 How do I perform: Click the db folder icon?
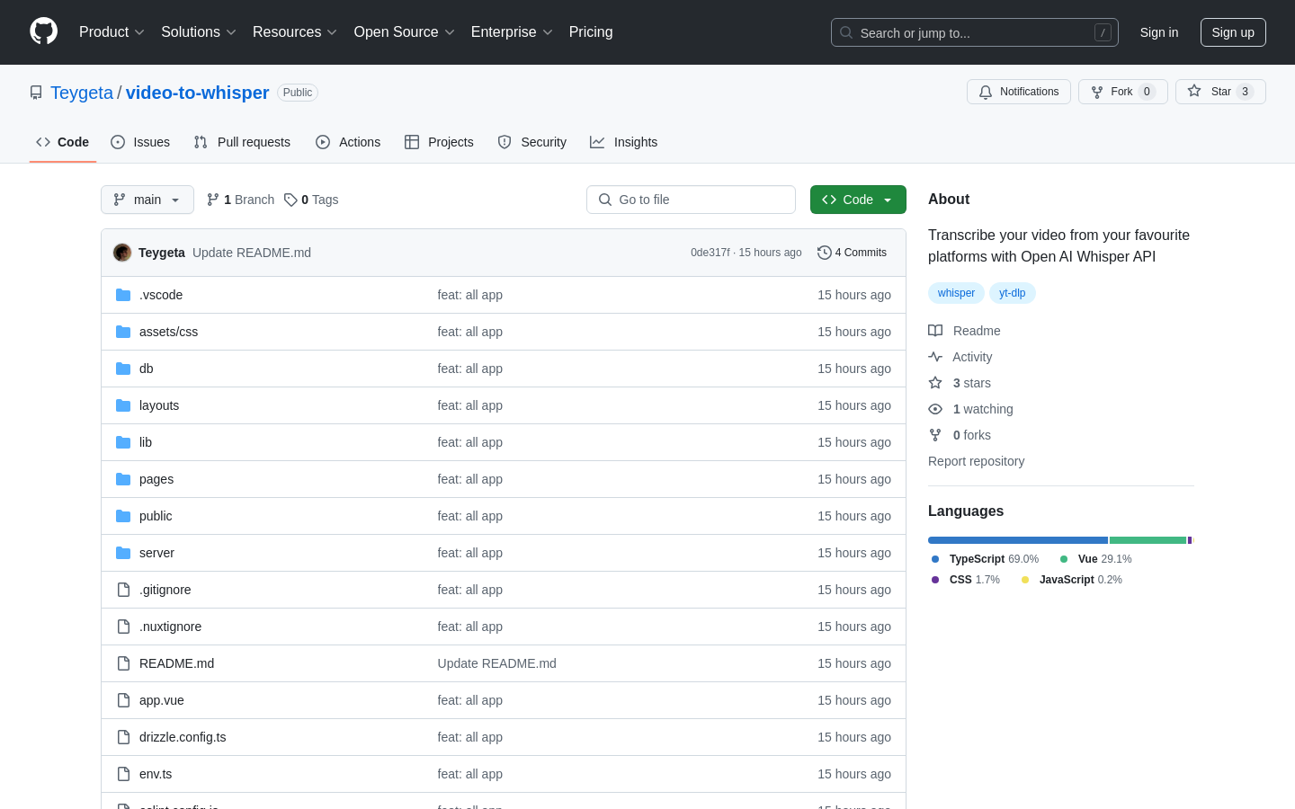[x=123, y=369]
